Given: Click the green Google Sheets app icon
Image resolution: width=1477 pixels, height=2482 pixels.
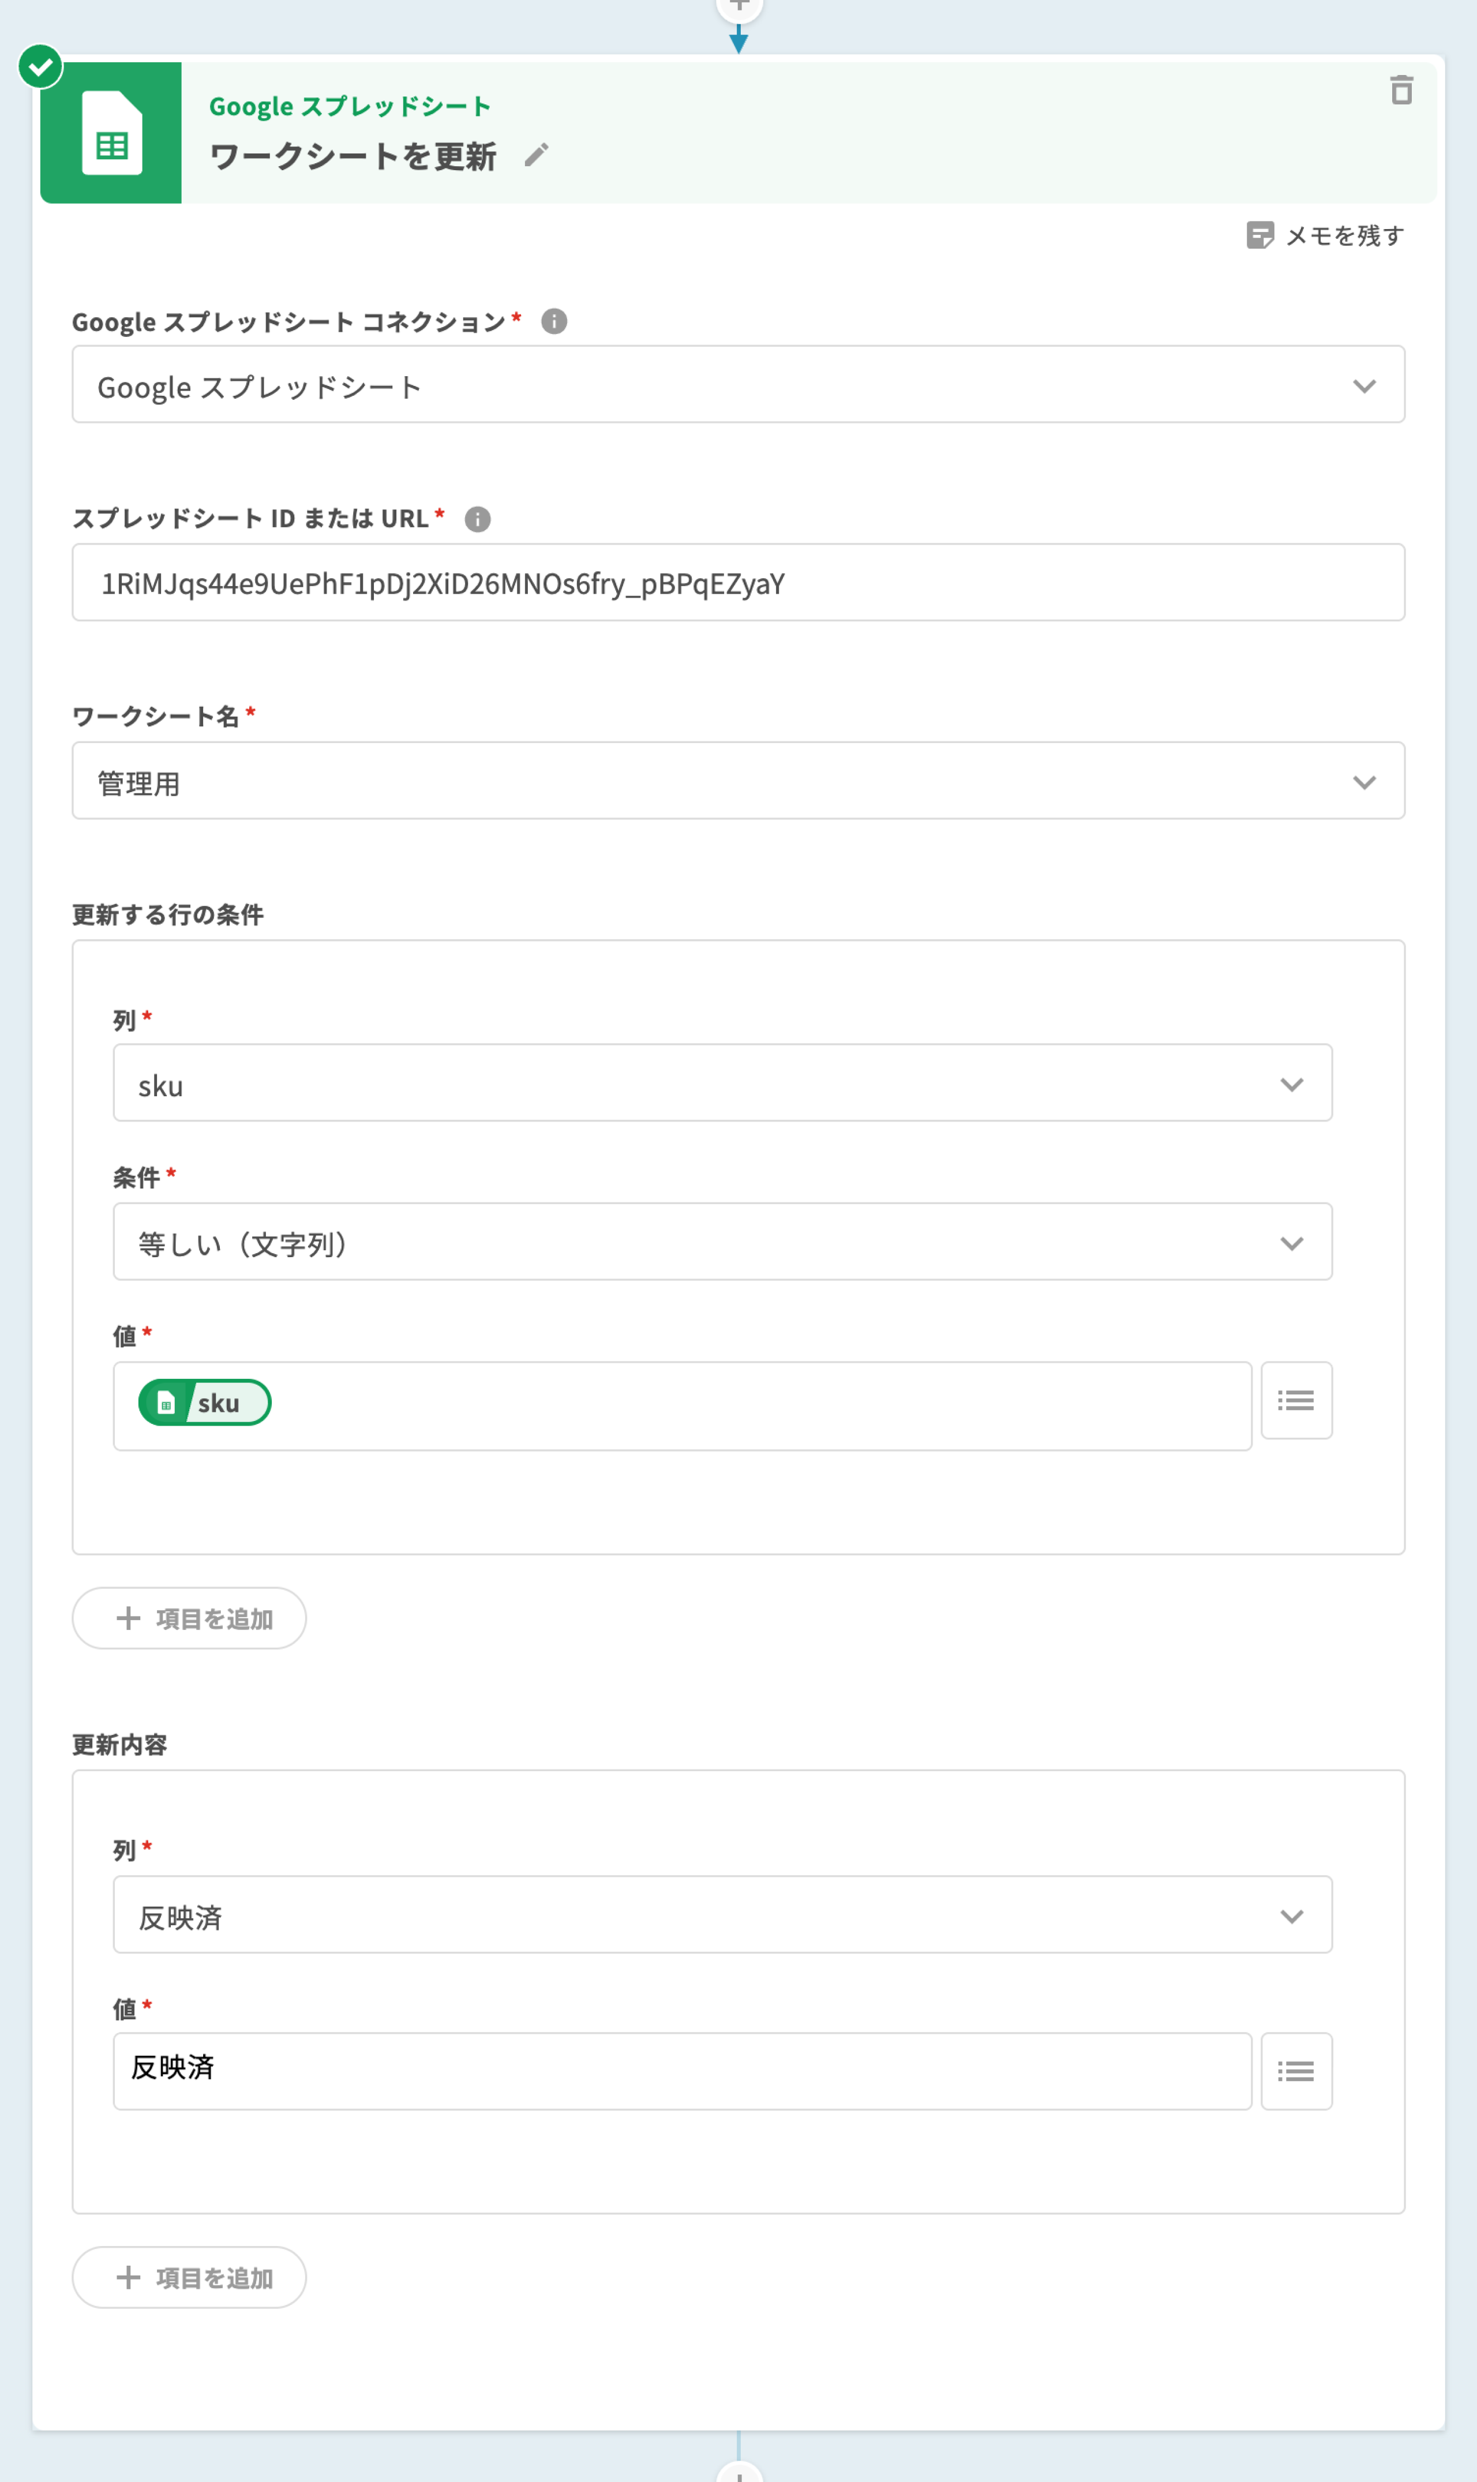Looking at the screenshot, I should point(111,133).
